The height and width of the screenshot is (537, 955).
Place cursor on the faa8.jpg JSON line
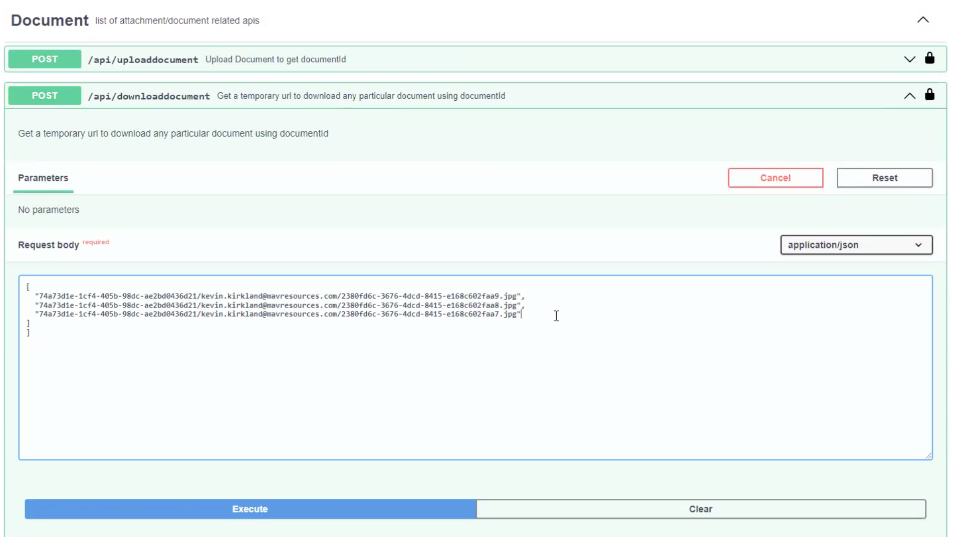pos(279,305)
